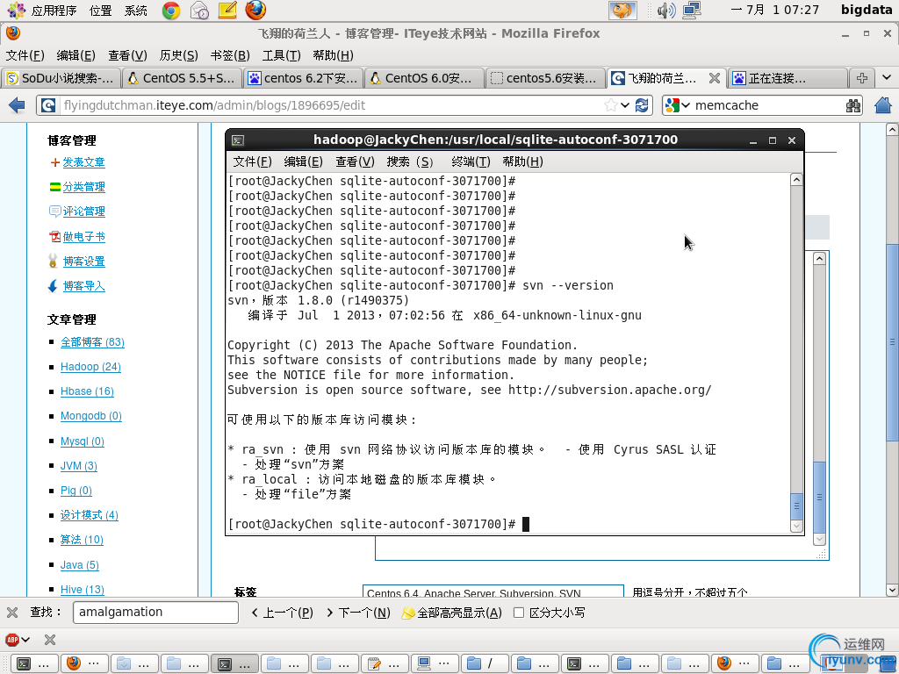Click the active terminal taskbar button

pyautogui.click(x=235, y=663)
